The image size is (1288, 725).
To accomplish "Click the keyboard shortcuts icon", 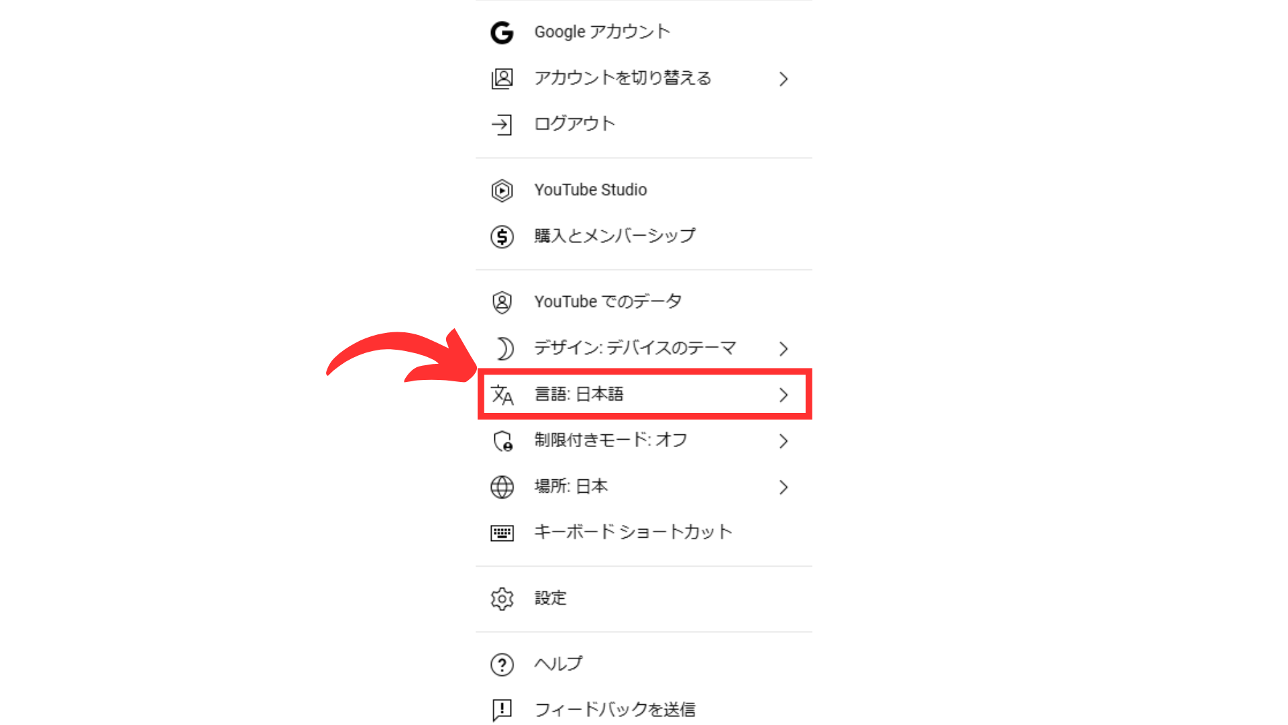I will (502, 533).
